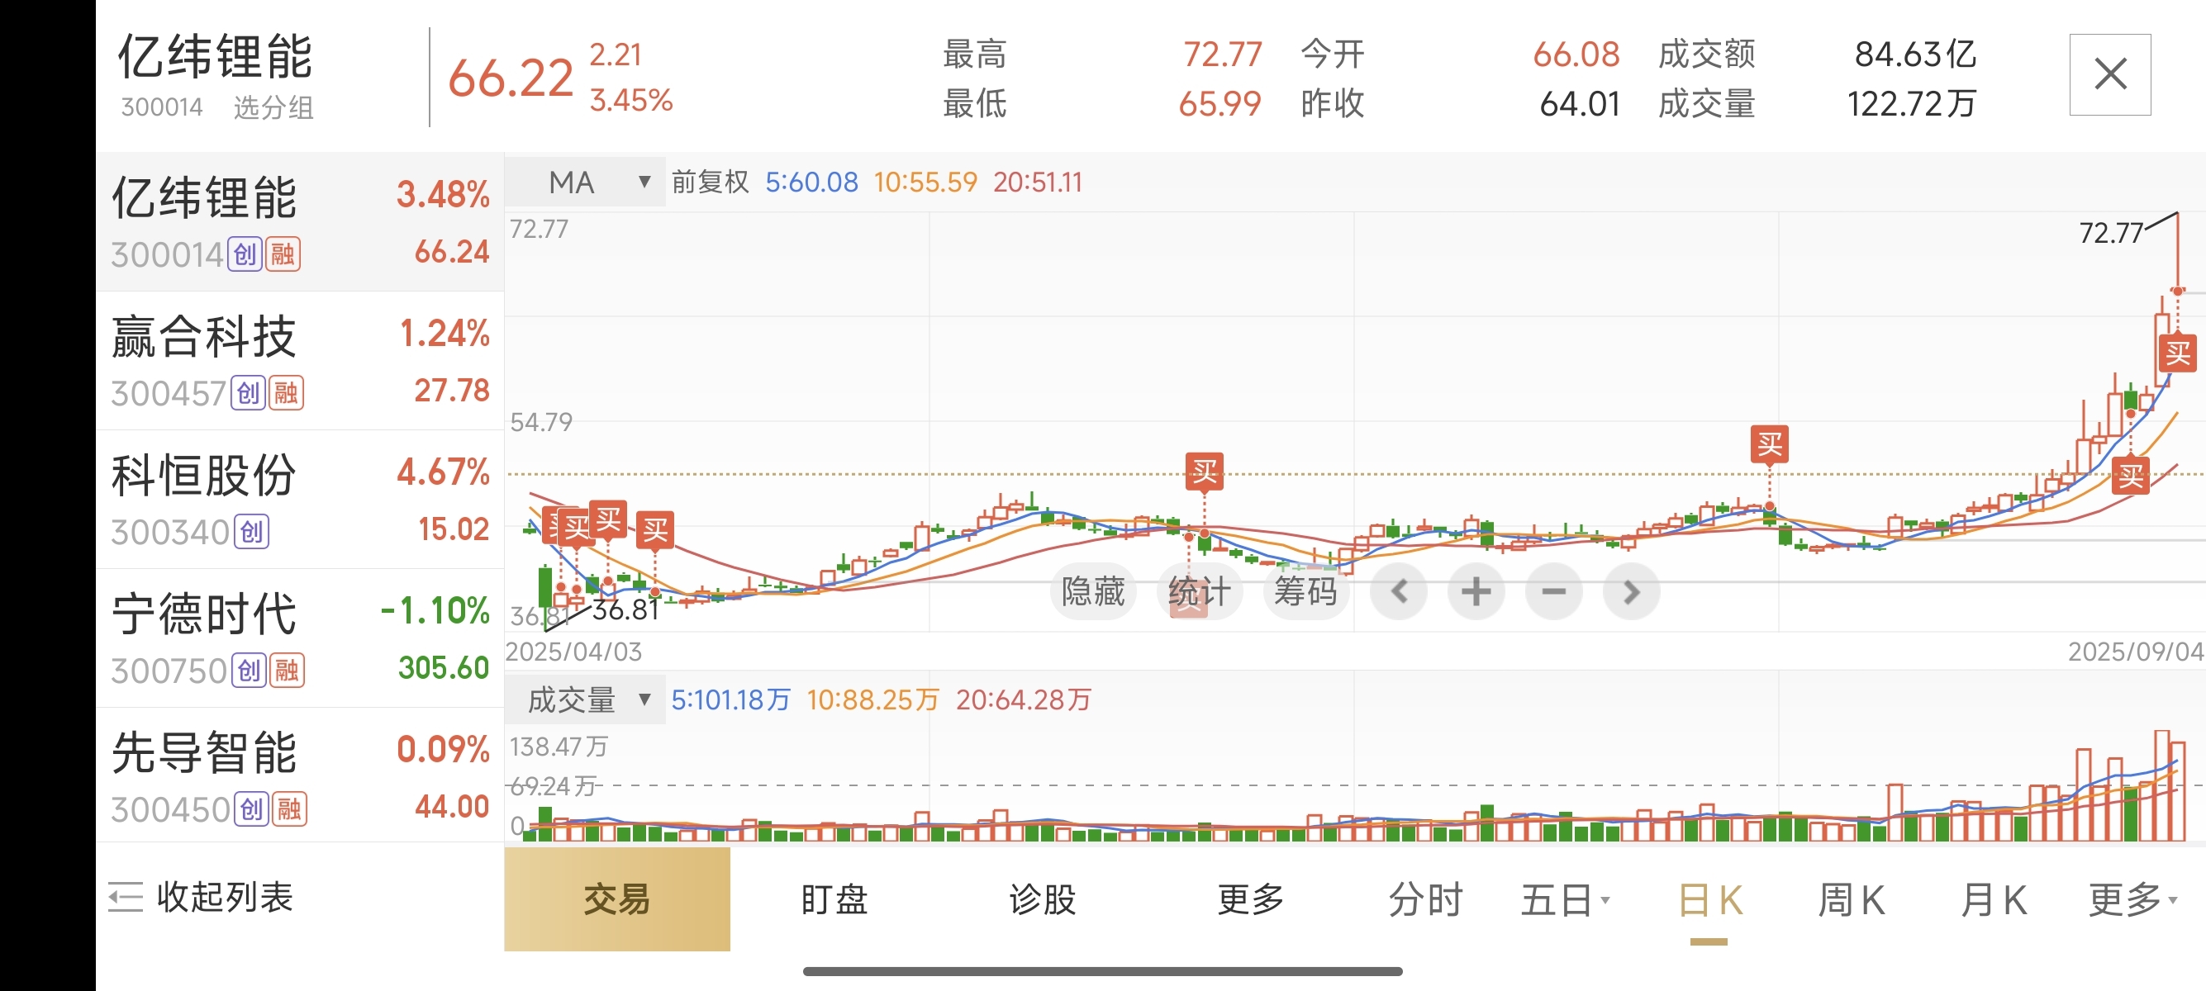This screenshot has height=991, width=2206.
Task: Click the start date 2025/04/03 on the axis
Action: (573, 652)
